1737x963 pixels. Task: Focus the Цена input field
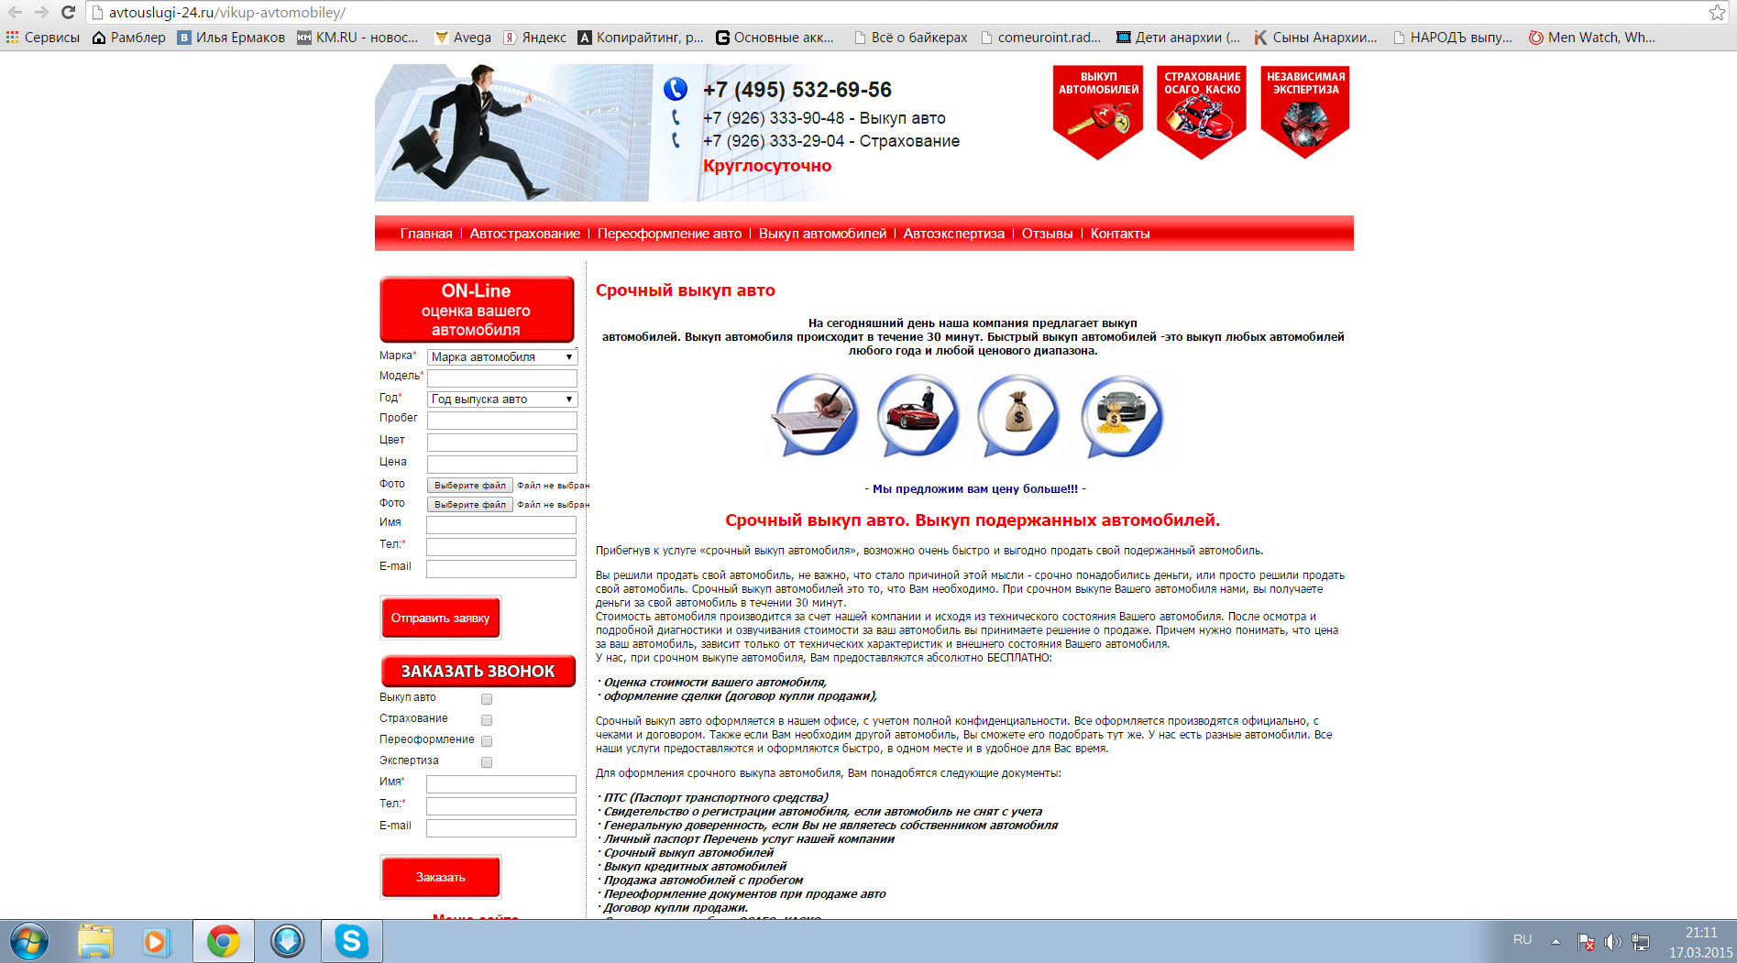tap(502, 465)
